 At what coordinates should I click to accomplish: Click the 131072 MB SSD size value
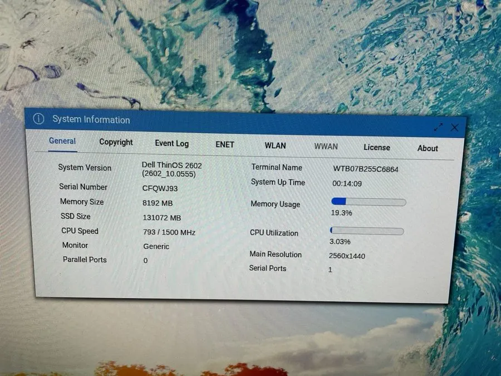point(161,218)
